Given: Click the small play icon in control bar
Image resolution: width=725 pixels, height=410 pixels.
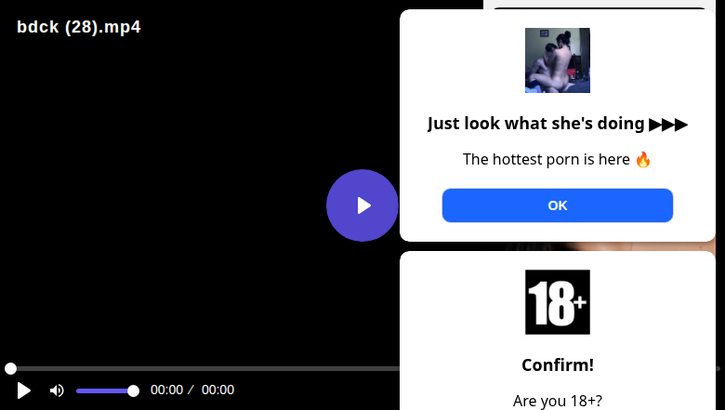Looking at the screenshot, I should pyautogui.click(x=23, y=390).
